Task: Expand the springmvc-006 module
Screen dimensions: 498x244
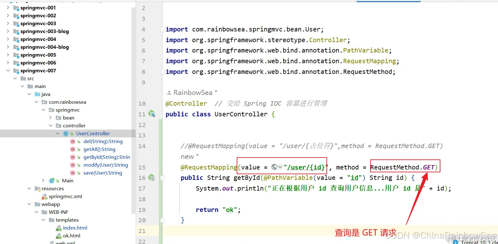Action: coord(8,63)
